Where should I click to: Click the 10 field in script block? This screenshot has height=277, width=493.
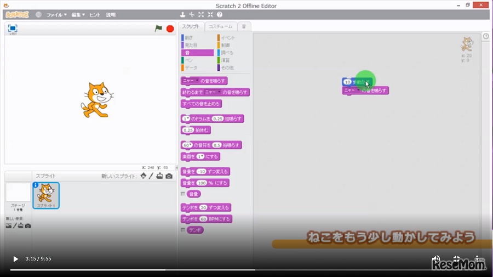pos(347,82)
